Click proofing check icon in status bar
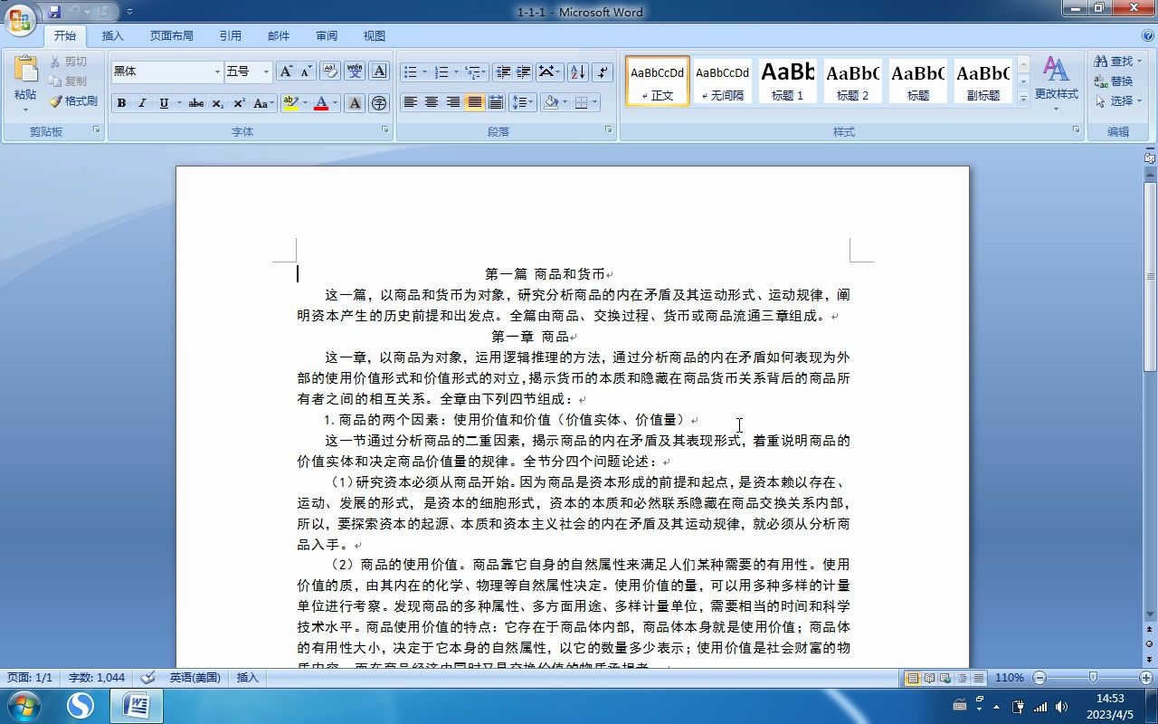The width and height of the screenshot is (1158, 724). (147, 678)
